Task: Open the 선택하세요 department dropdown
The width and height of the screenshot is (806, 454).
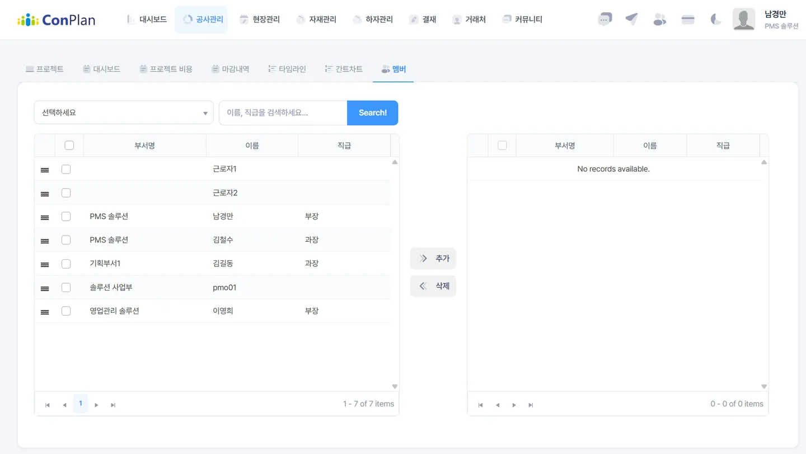Action: click(x=124, y=113)
